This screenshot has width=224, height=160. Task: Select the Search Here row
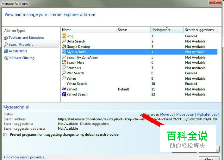(x=140, y=62)
